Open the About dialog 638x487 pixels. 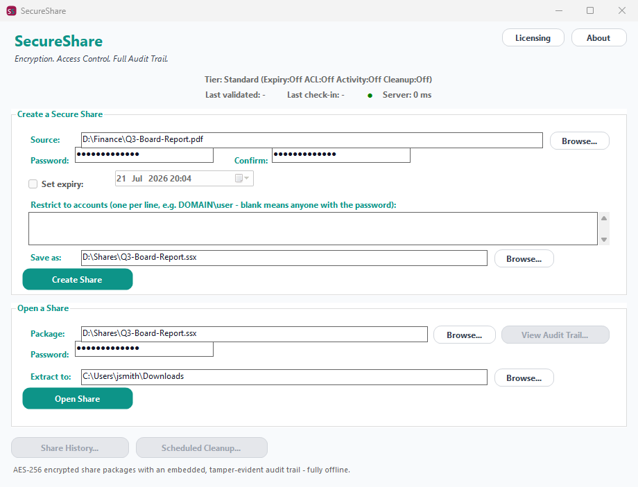coord(598,38)
